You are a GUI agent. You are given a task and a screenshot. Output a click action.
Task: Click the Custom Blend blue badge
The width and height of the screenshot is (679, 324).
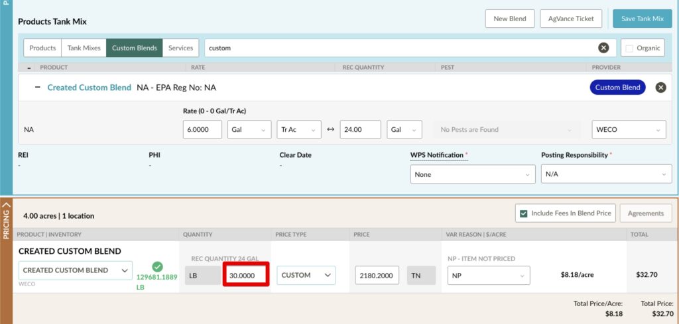[617, 87]
